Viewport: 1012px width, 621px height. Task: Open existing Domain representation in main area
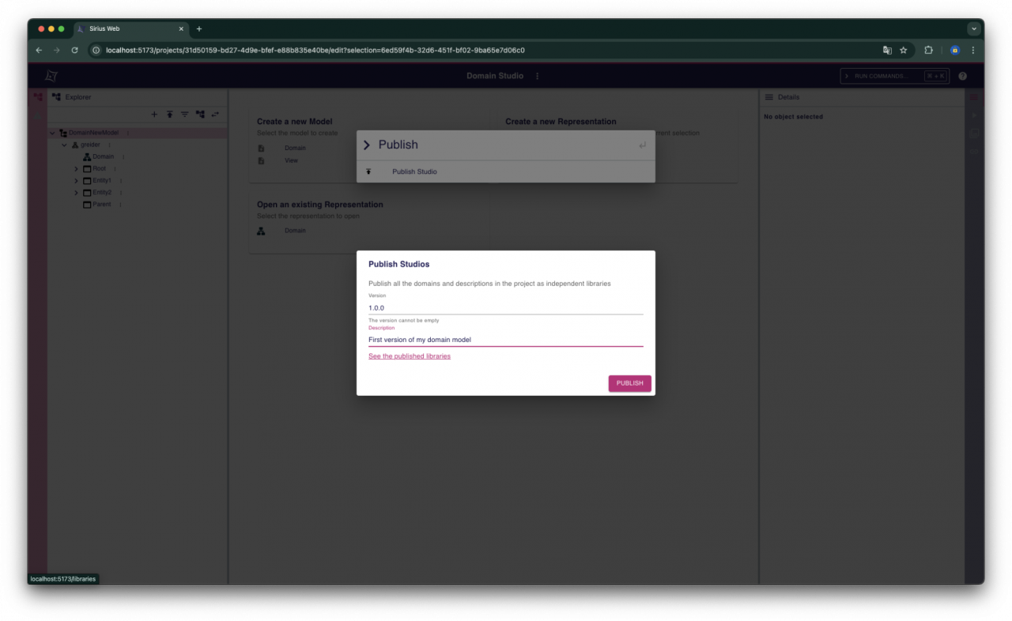click(x=295, y=231)
